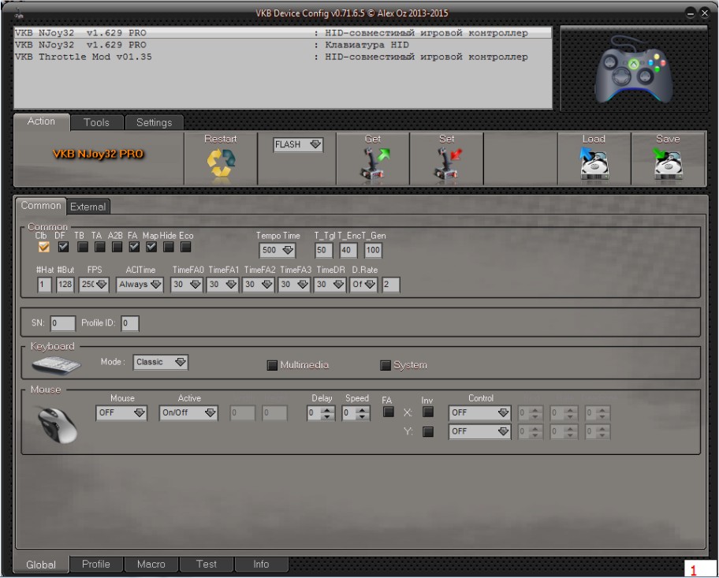Viewport: 719px width, 578px height.
Task: Click the Get joystick icon
Action: click(x=373, y=163)
